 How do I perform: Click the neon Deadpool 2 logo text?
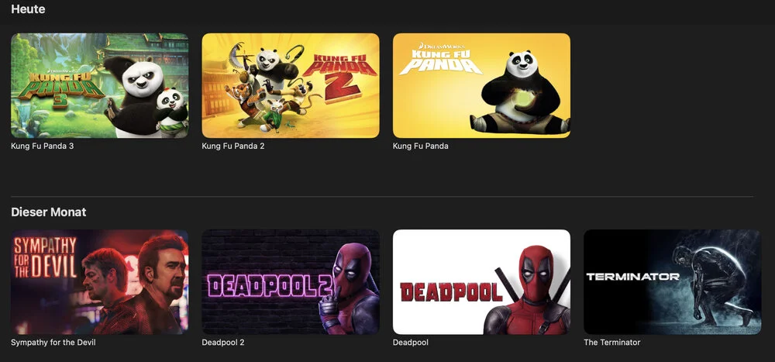[270, 286]
